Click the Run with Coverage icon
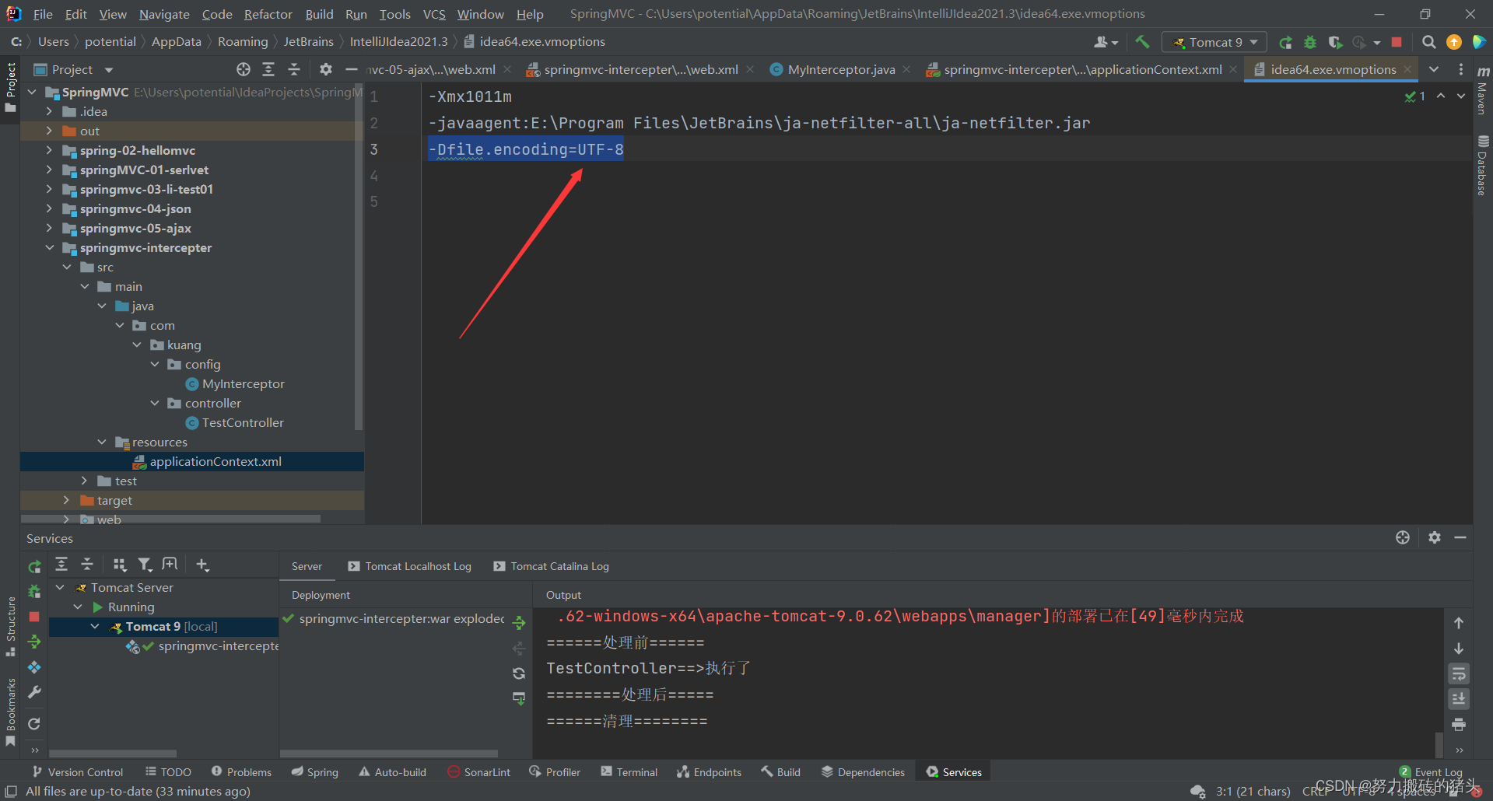Viewport: 1493px width, 801px height. (x=1335, y=42)
